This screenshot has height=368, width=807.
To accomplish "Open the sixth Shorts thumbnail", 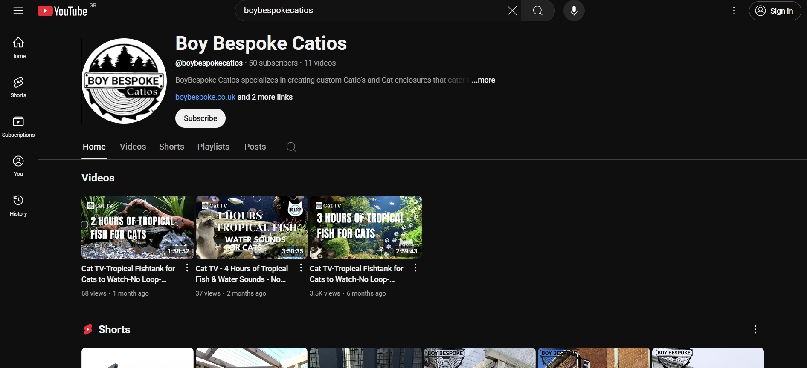I will click(708, 358).
